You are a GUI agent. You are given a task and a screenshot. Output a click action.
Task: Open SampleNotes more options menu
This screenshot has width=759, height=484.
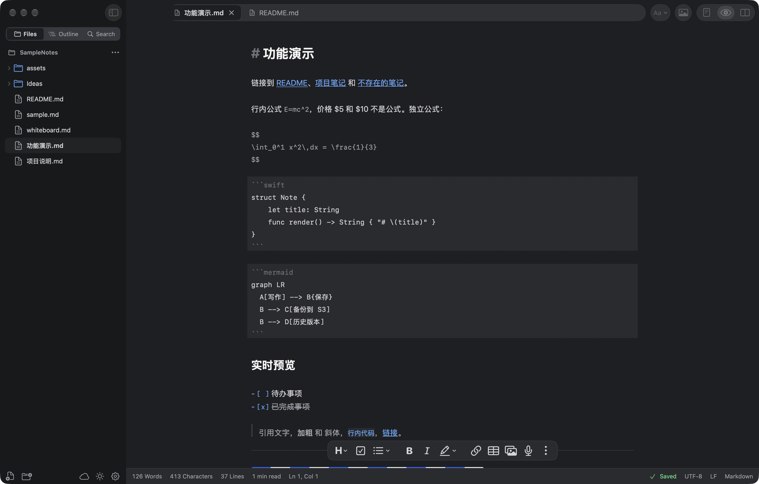115,52
